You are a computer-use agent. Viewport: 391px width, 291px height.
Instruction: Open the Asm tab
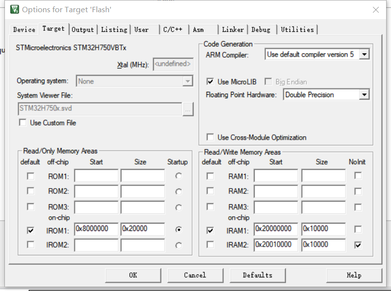(x=203, y=29)
